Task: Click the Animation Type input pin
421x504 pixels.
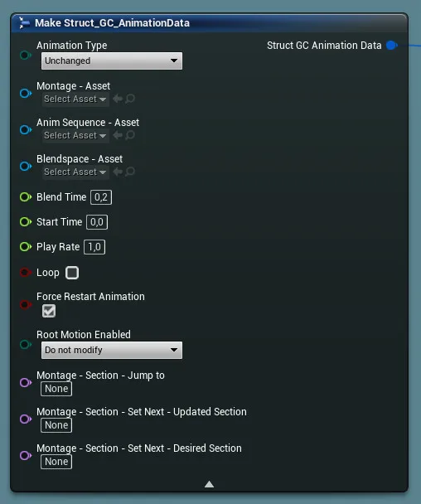Action: click(26, 55)
